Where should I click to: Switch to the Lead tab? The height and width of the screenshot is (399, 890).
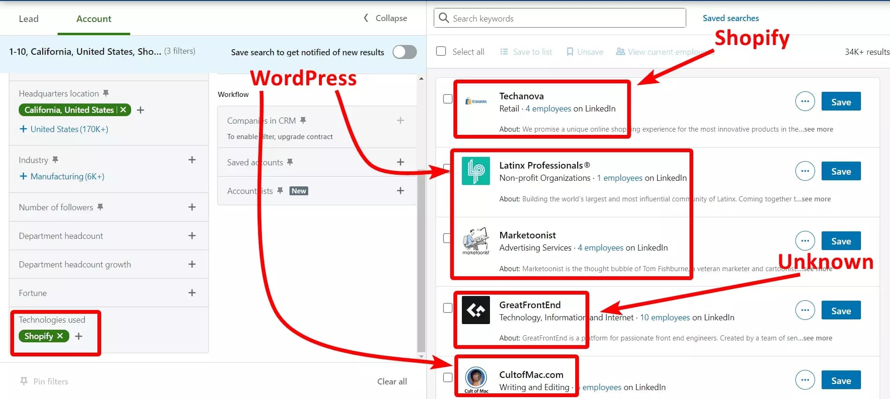[29, 19]
